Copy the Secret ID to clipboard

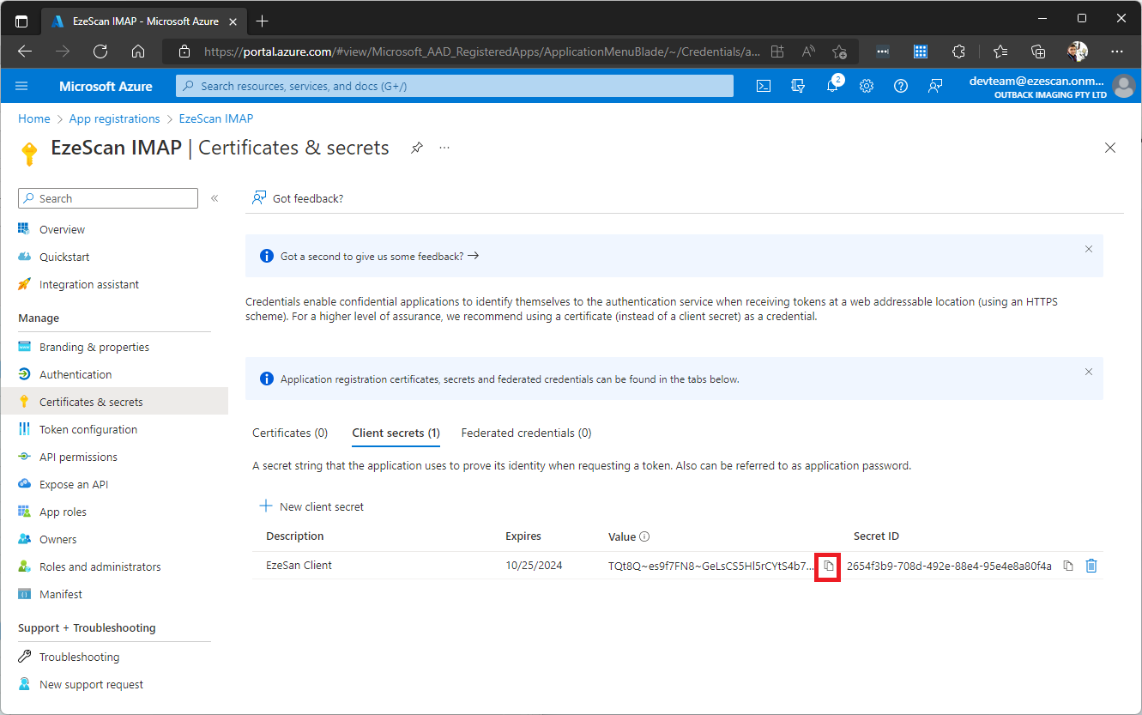point(1068,566)
